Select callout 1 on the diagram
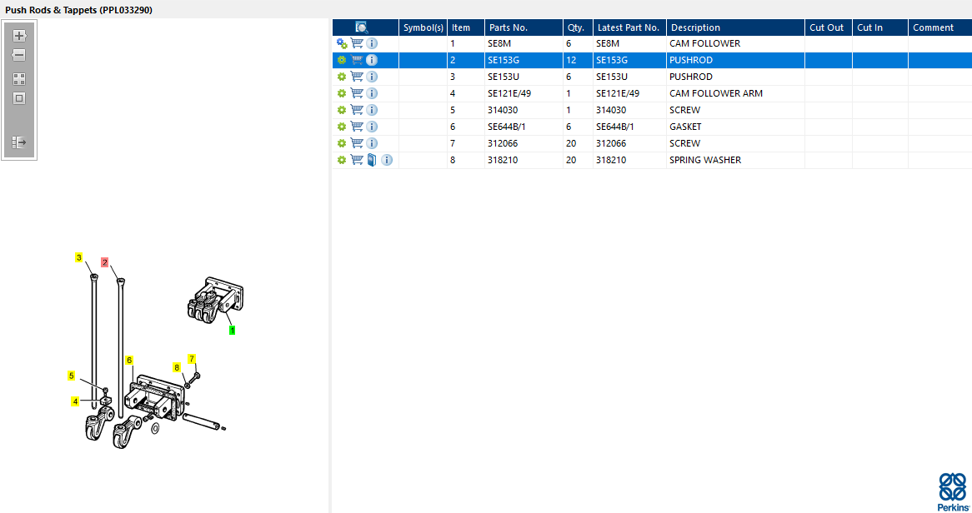972x513 pixels. pyautogui.click(x=233, y=331)
